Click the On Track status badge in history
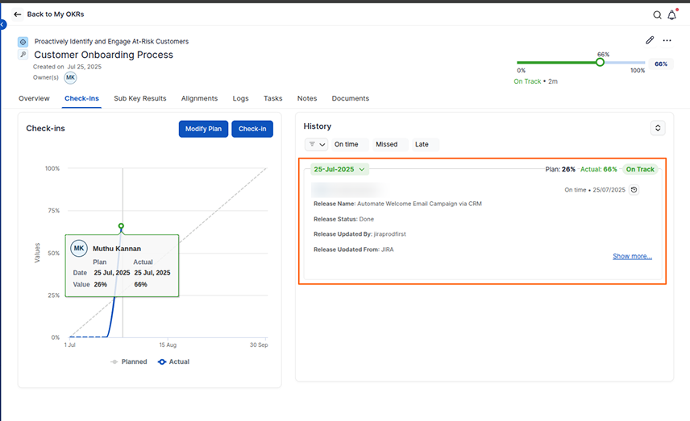 point(640,169)
